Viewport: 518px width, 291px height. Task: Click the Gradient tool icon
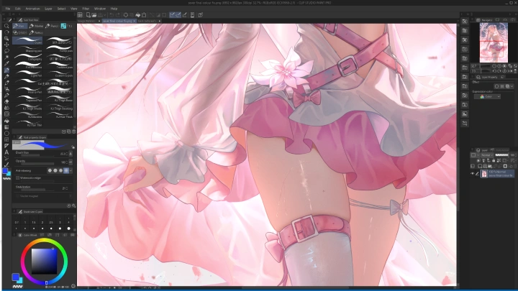point(6,127)
